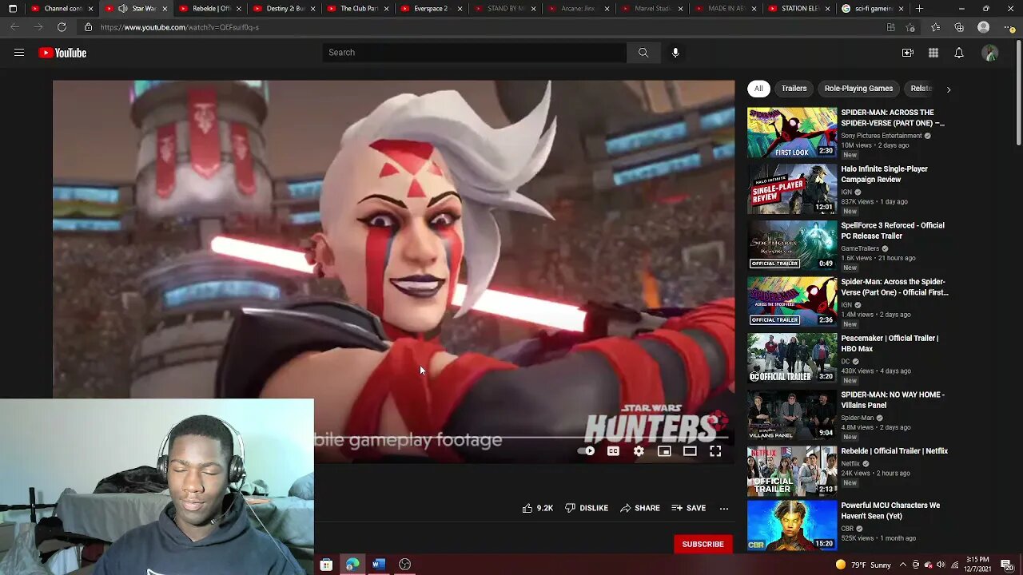Open browser favorites star icon
The image size is (1023, 575).
(x=935, y=27)
